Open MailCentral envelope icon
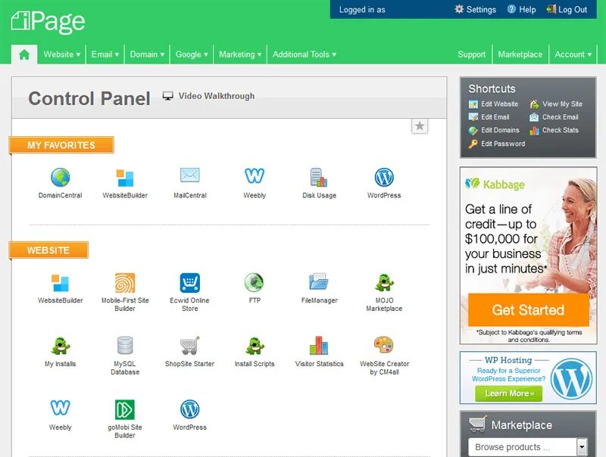Viewport: 606px width, 457px height. [190, 176]
